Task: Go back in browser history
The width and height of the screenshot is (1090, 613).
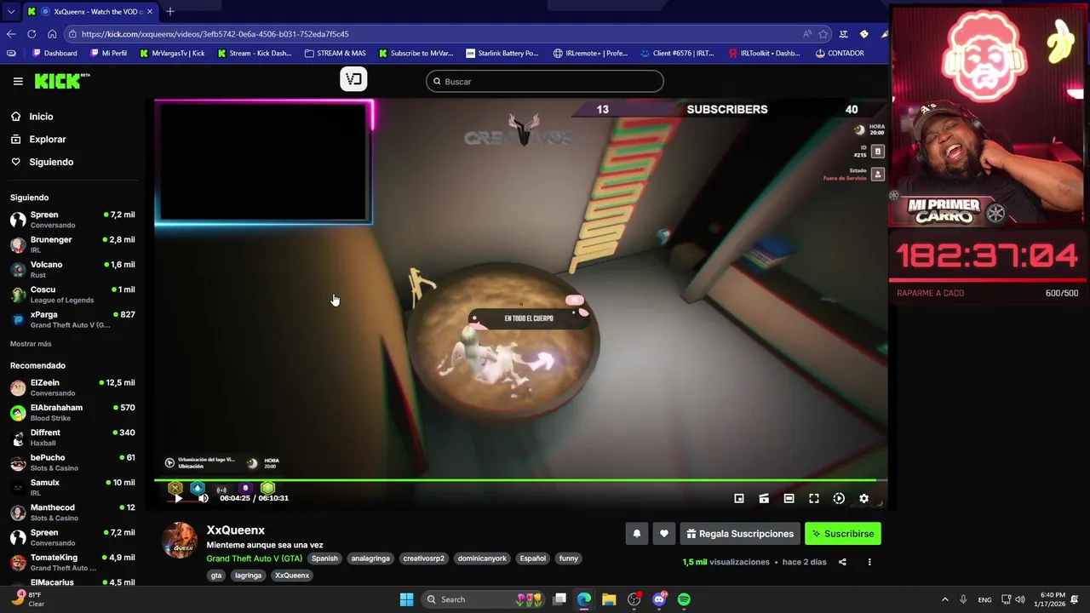Action: pyautogui.click(x=11, y=34)
